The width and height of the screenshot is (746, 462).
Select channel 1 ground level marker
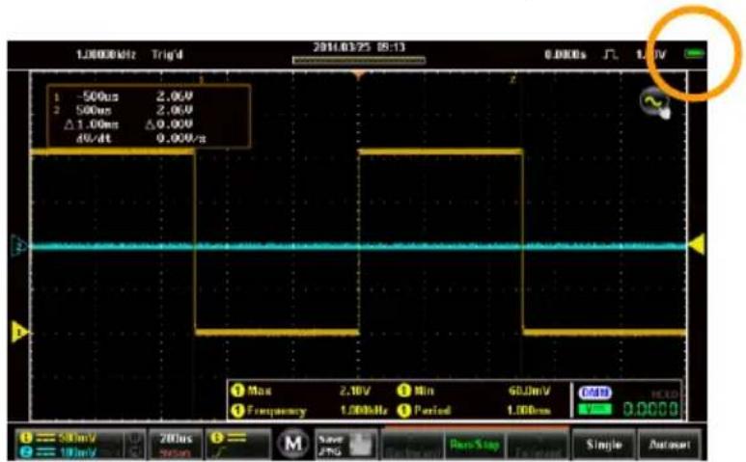click(19, 332)
